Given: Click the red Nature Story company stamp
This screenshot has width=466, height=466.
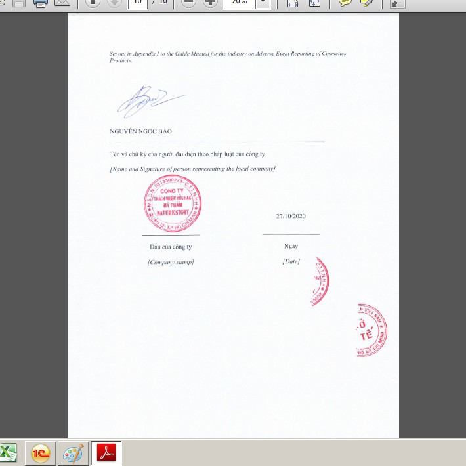Looking at the screenshot, I should point(172,204).
